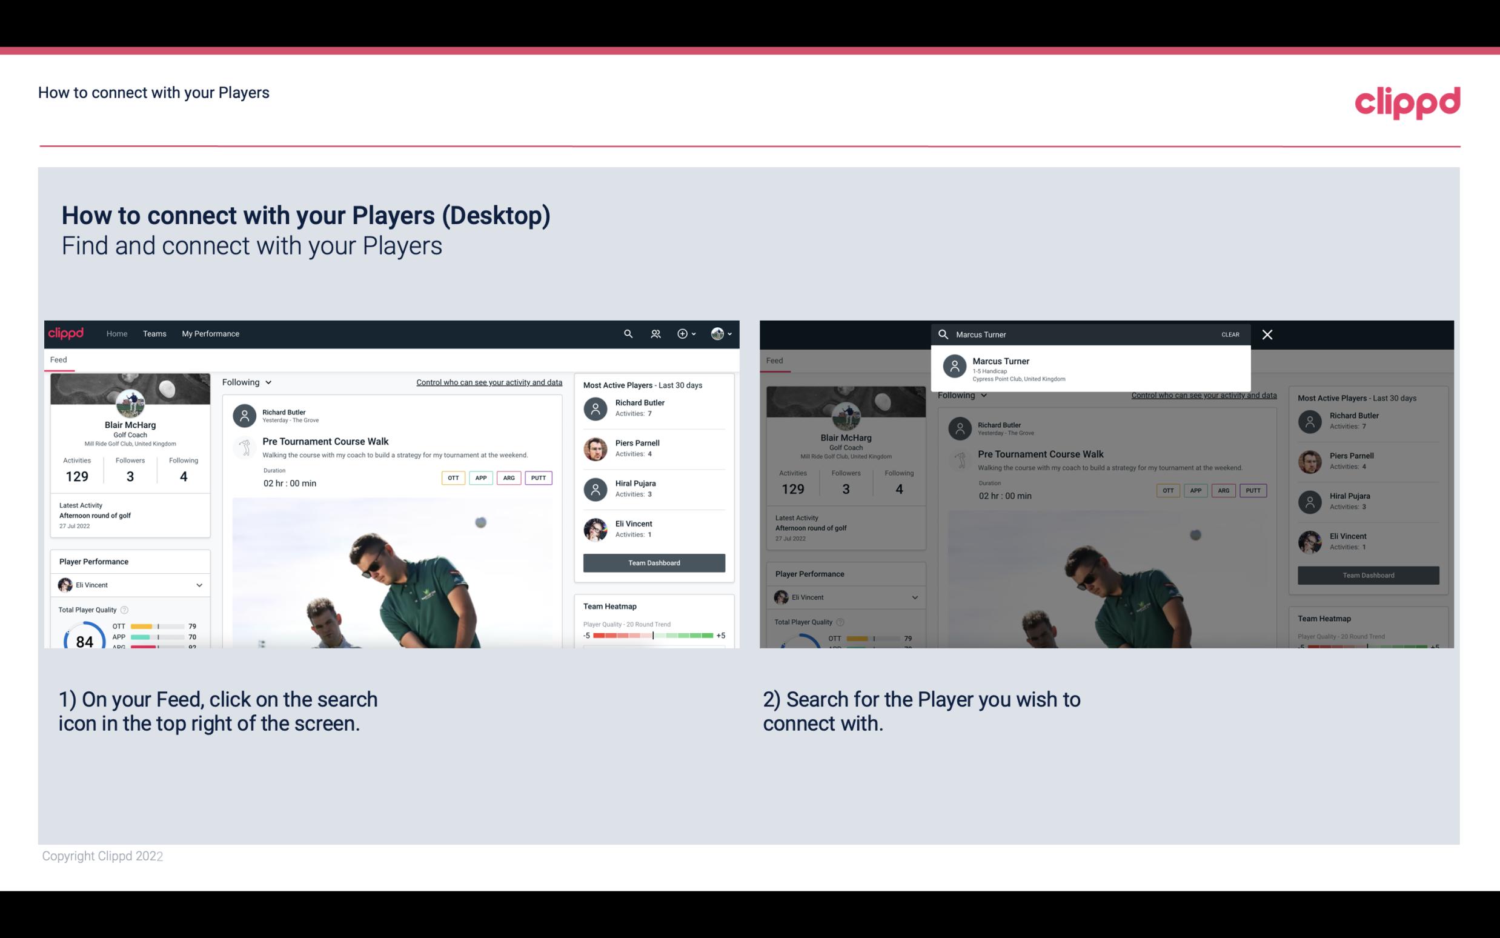Viewport: 1500px width, 938px height.
Task: Select My Performance tab in navigation
Action: pyautogui.click(x=211, y=333)
